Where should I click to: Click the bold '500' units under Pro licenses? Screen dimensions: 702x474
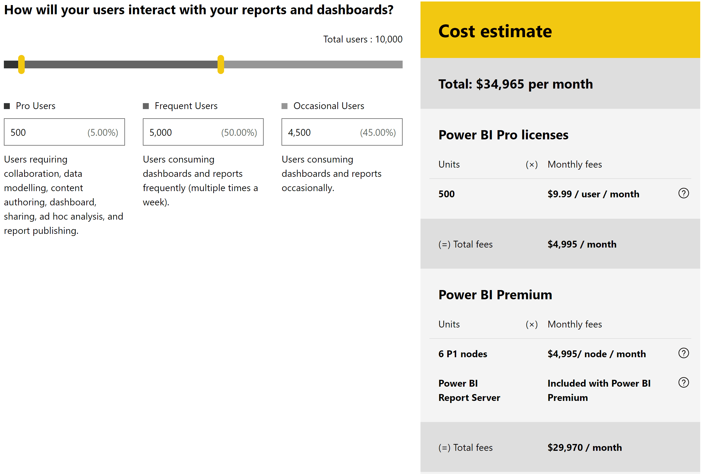[x=446, y=194]
